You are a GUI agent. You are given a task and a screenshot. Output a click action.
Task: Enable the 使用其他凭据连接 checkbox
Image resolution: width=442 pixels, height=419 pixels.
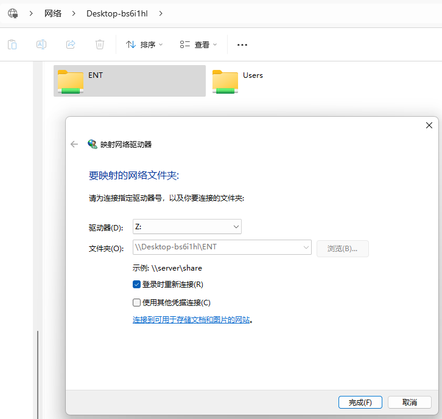coord(137,302)
